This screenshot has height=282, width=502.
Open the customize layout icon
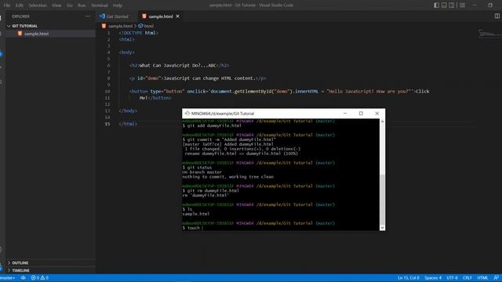(x=462, y=5)
